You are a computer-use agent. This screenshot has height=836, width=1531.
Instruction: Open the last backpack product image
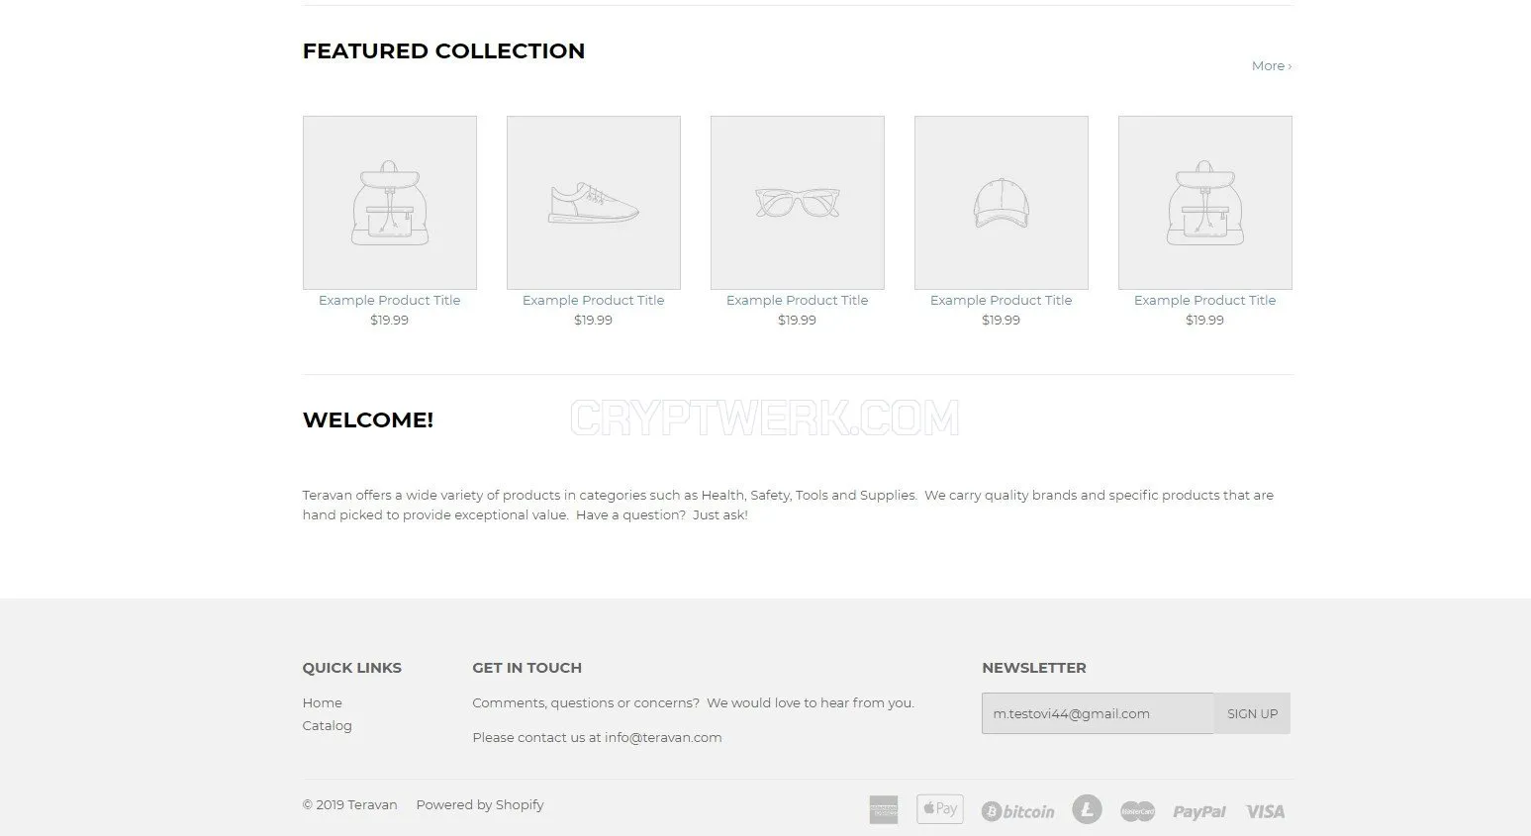pyautogui.click(x=1205, y=203)
